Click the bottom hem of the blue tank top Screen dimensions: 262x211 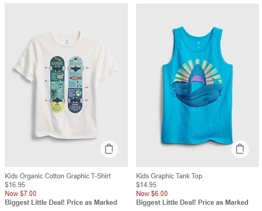197,142
